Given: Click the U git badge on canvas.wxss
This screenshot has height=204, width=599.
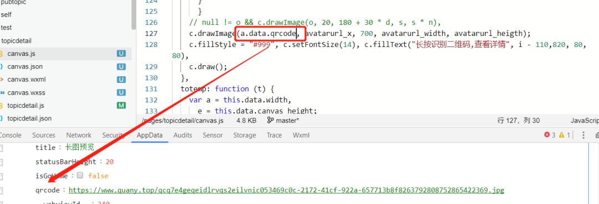Looking at the screenshot, I should [x=121, y=92].
